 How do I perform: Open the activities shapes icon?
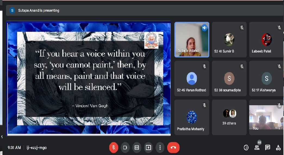coord(278,147)
